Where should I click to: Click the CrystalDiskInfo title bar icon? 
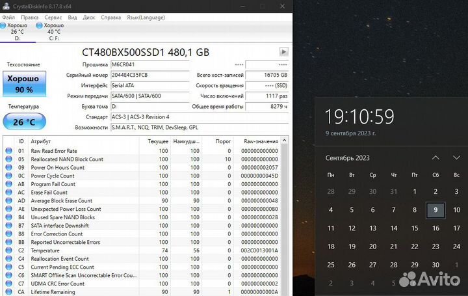pyautogui.click(x=6, y=6)
